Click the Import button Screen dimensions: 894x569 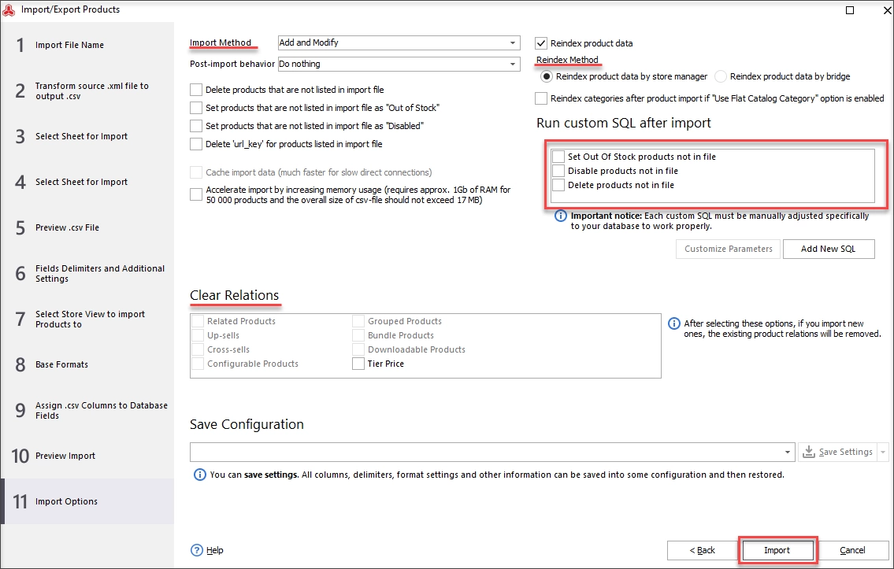click(x=777, y=550)
